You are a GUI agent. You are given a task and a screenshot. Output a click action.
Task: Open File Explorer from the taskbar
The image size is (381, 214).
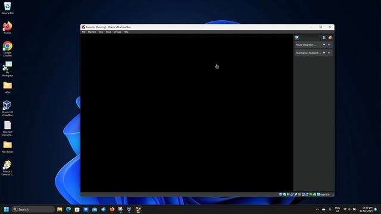pos(60,209)
